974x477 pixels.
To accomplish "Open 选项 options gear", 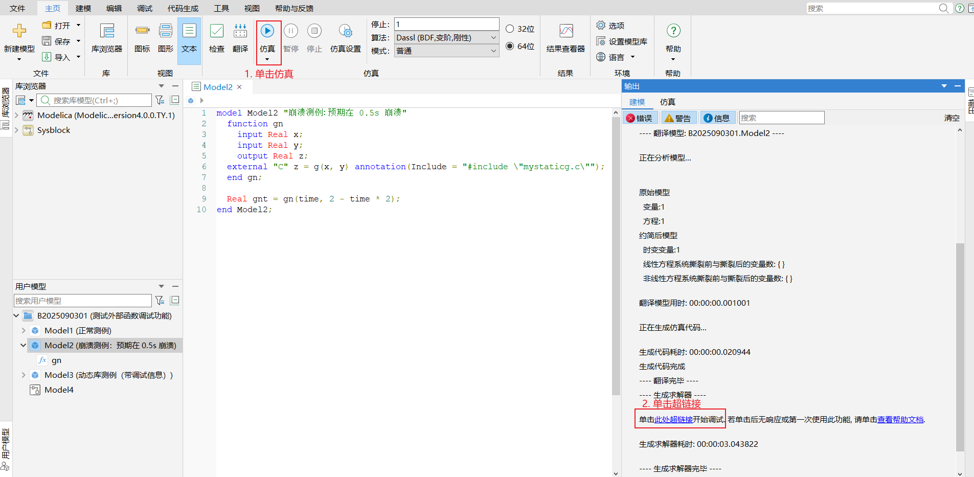I will click(x=601, y=25).
